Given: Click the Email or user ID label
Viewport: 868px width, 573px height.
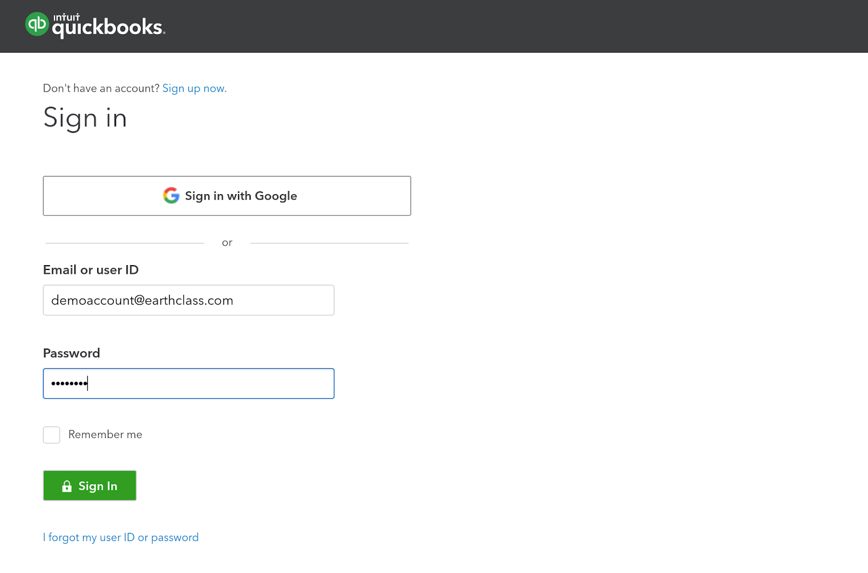Looking at the screenshot, I should point(91,270).
